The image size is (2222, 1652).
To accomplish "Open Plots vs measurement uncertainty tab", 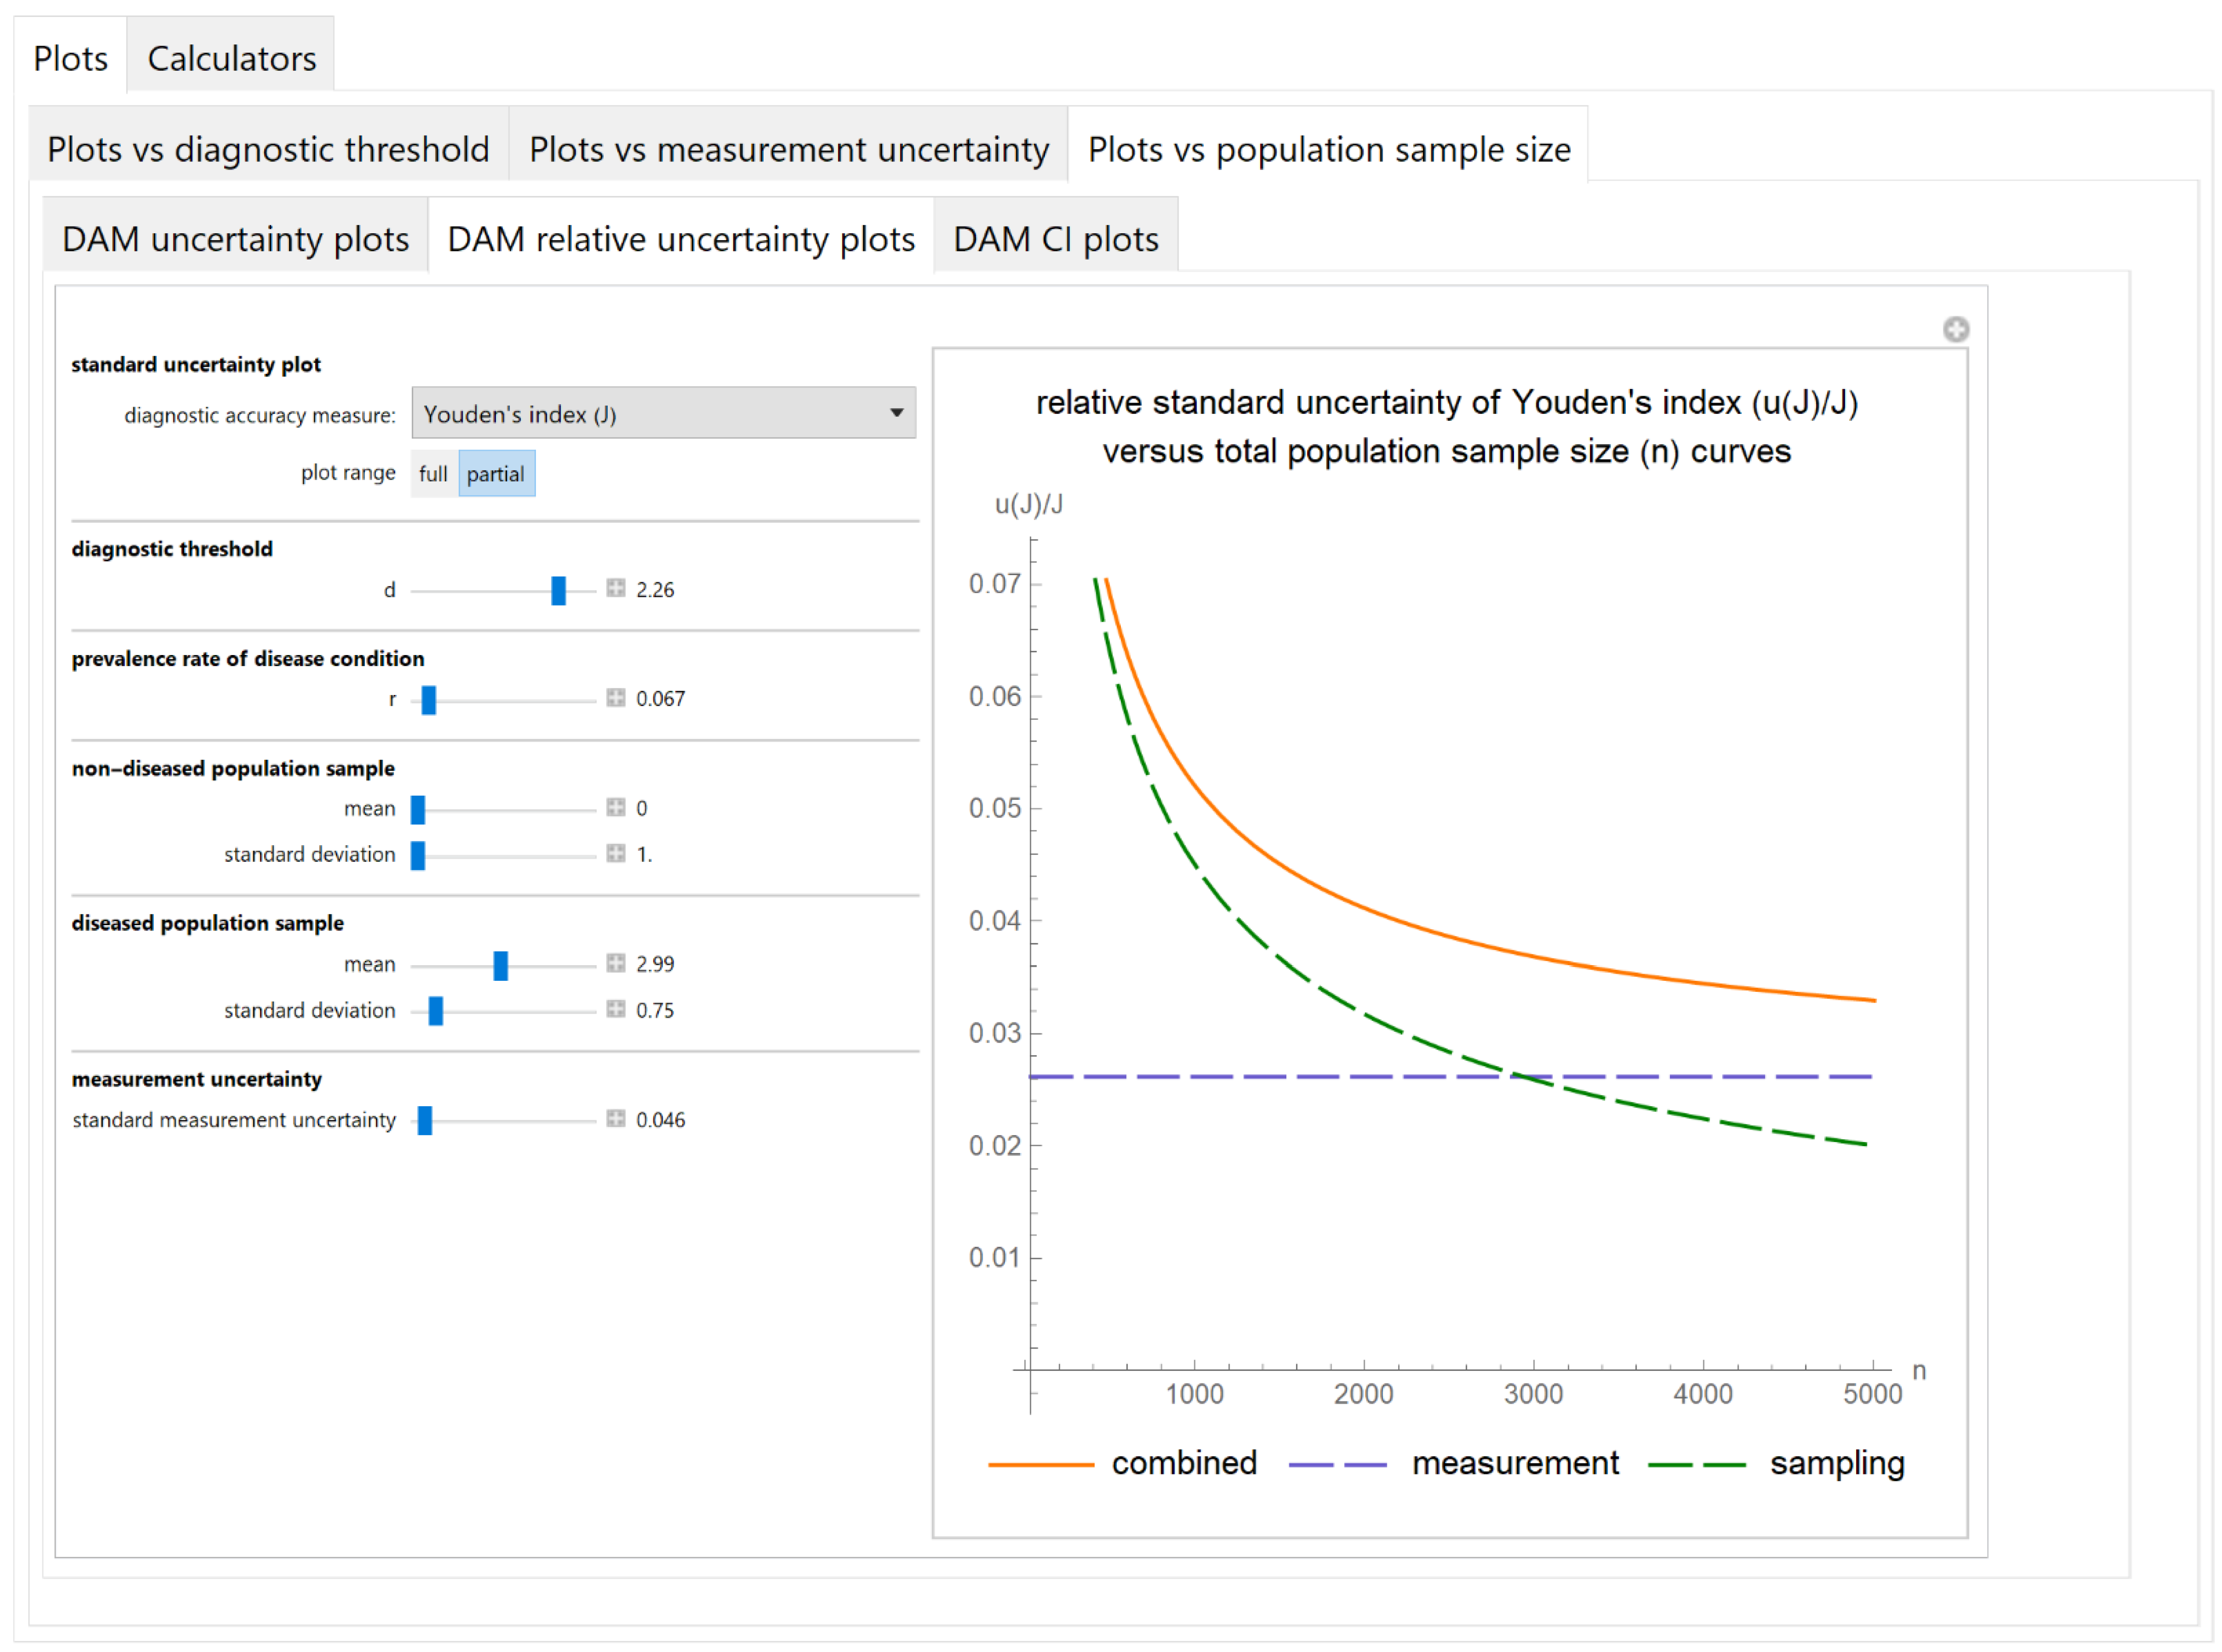I will click(x=787, y=149).
